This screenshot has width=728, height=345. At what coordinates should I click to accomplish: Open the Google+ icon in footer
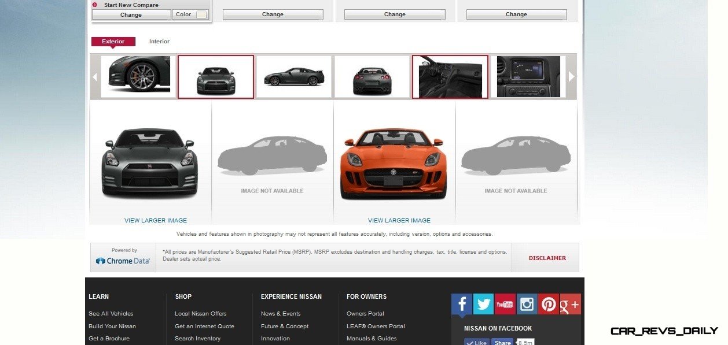570,304
